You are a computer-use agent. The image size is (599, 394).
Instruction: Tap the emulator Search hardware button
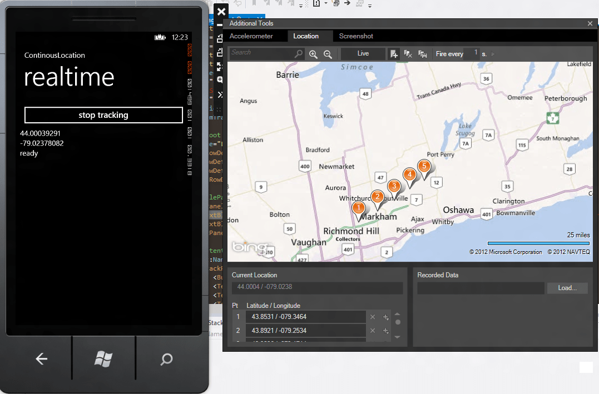click(166, 359)
